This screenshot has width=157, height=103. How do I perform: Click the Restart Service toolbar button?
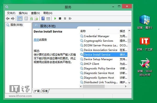[70, 18]
